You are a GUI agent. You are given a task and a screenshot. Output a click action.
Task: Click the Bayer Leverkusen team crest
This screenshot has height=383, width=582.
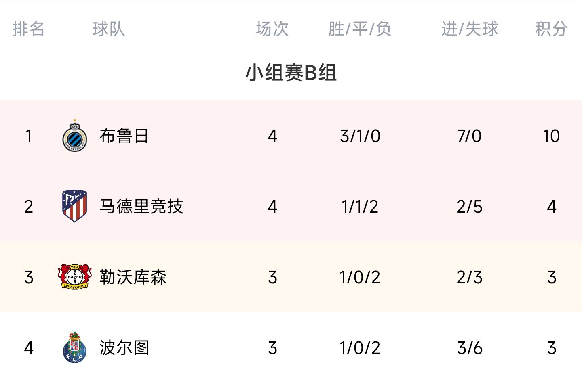tap(75, 277)
